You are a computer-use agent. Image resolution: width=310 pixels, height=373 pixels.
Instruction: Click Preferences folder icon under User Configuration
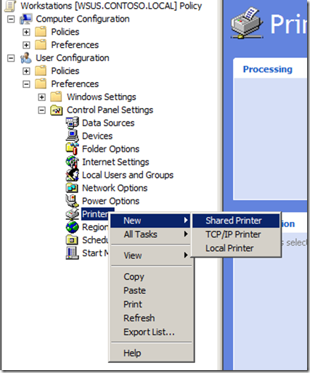[41, 84]
